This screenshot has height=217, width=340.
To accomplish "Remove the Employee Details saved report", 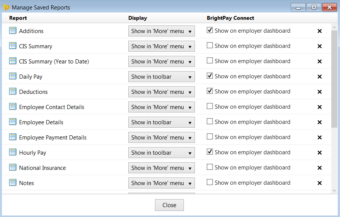I will pos(319,122).
